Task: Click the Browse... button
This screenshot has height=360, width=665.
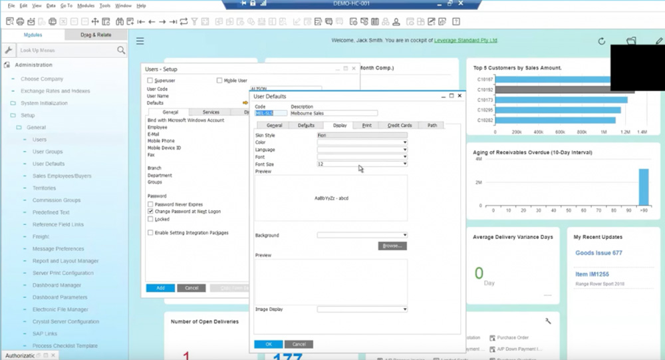Action: 392,246
